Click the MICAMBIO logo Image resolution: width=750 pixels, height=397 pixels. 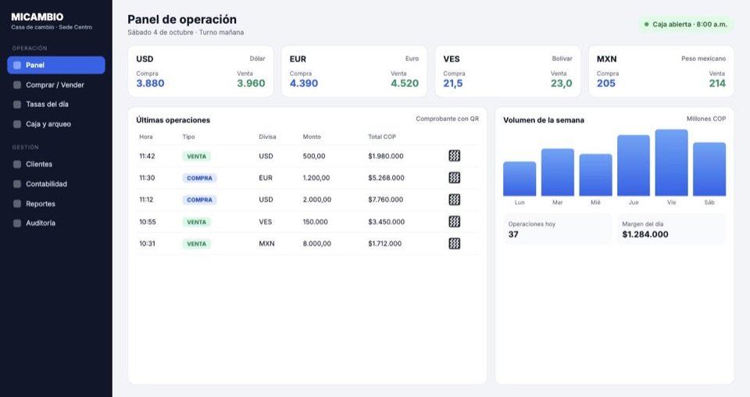[x=37, y=16]
